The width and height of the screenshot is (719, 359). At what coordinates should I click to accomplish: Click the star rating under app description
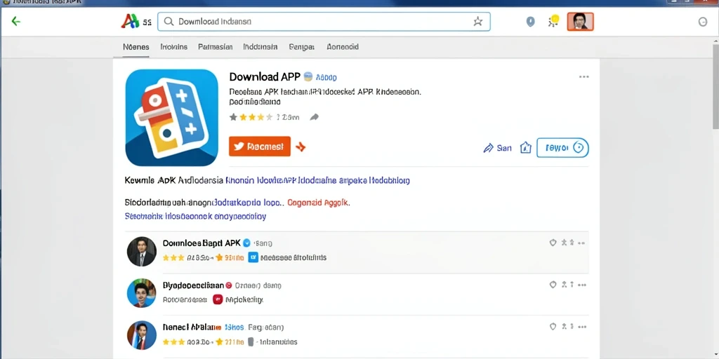pyautogui.click(x=251, y=117)
